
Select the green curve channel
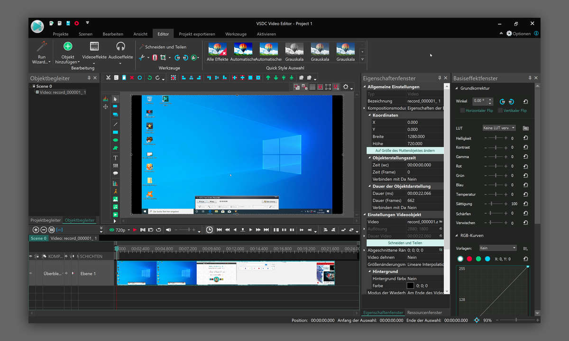coord(478,259)
